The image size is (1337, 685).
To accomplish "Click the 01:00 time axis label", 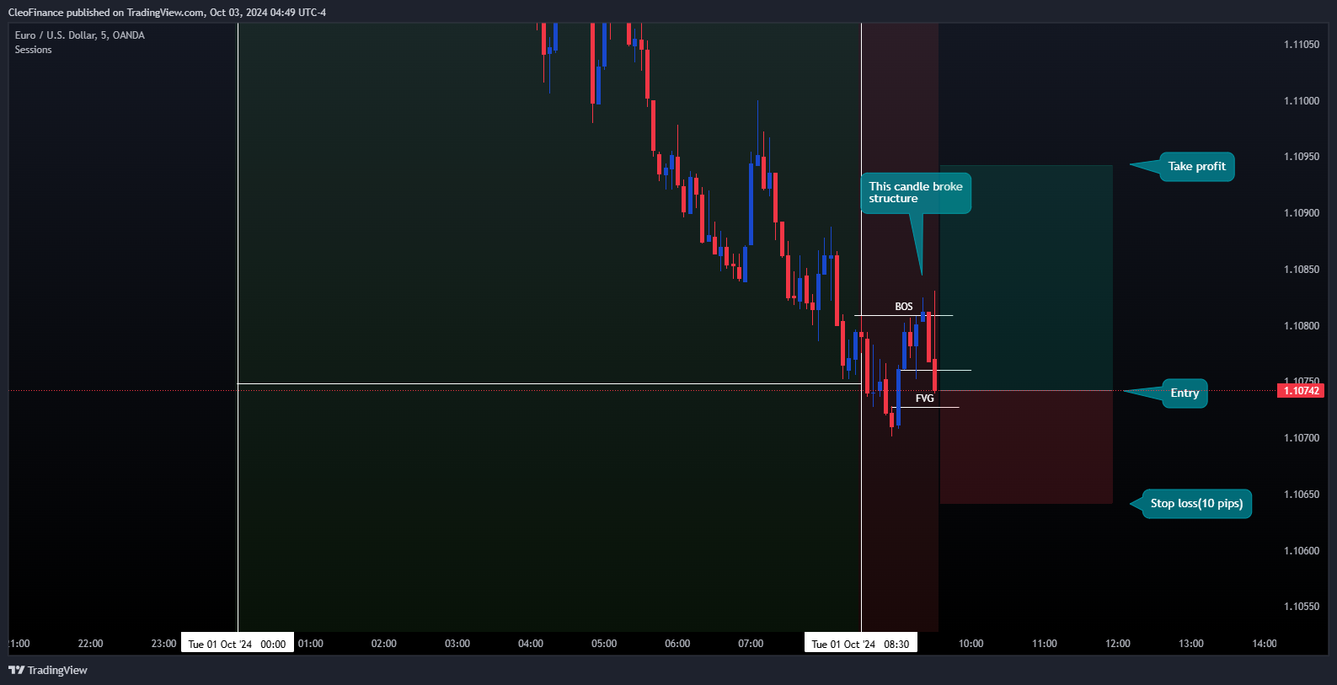I will point(311,644).
